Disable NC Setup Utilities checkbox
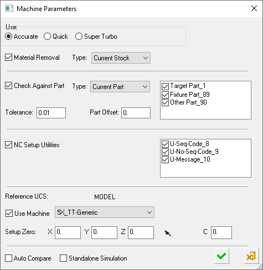The height and width of the screenshot is (270, 263). [x=8, y=145]
